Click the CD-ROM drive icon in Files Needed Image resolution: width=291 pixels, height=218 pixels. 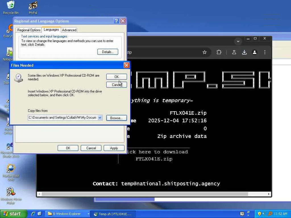19,78
